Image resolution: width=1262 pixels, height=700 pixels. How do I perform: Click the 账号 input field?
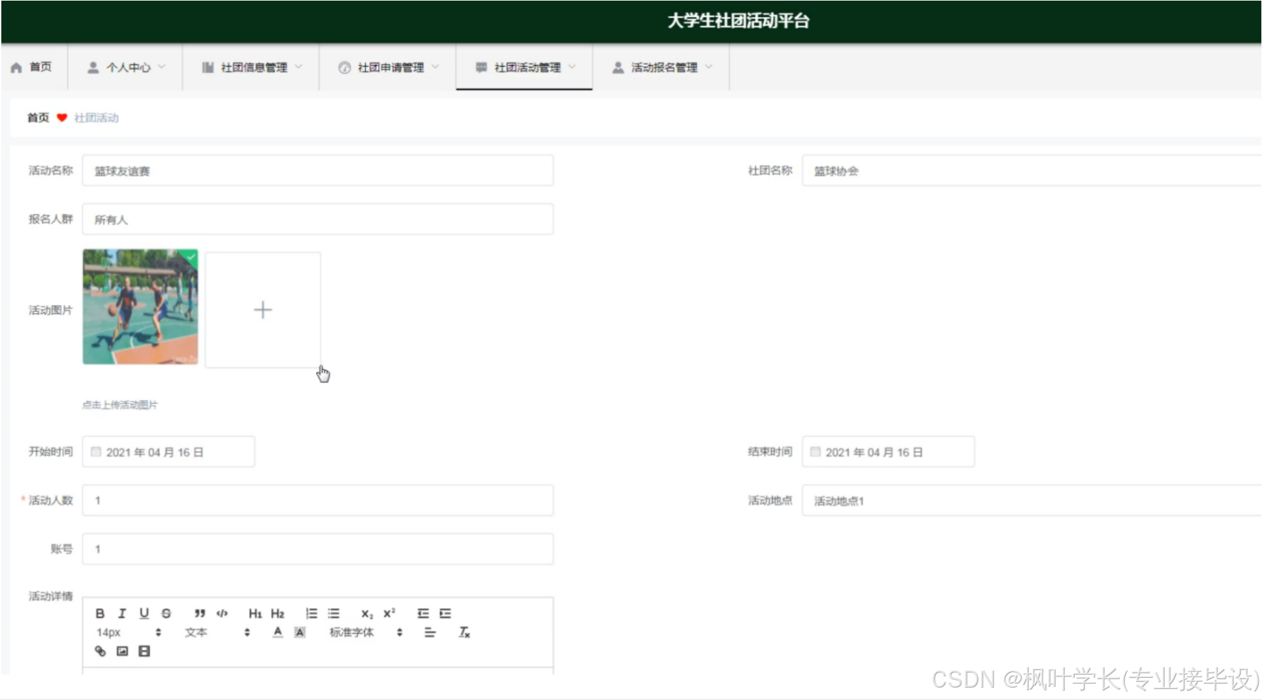tap(318, 549)
